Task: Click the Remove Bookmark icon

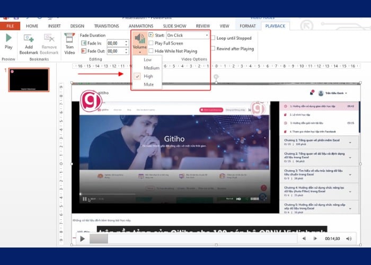Action: tap(49, 39)
